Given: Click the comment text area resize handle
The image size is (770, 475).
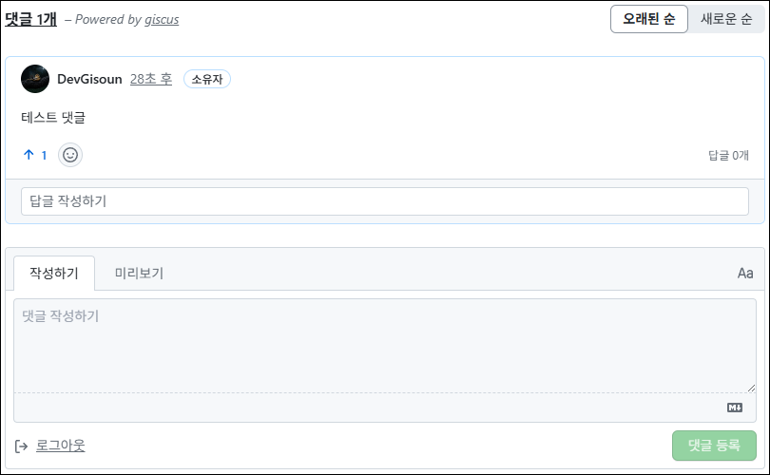Looking at the screenshot, I should pyautogui.click(x=751, y=388).
